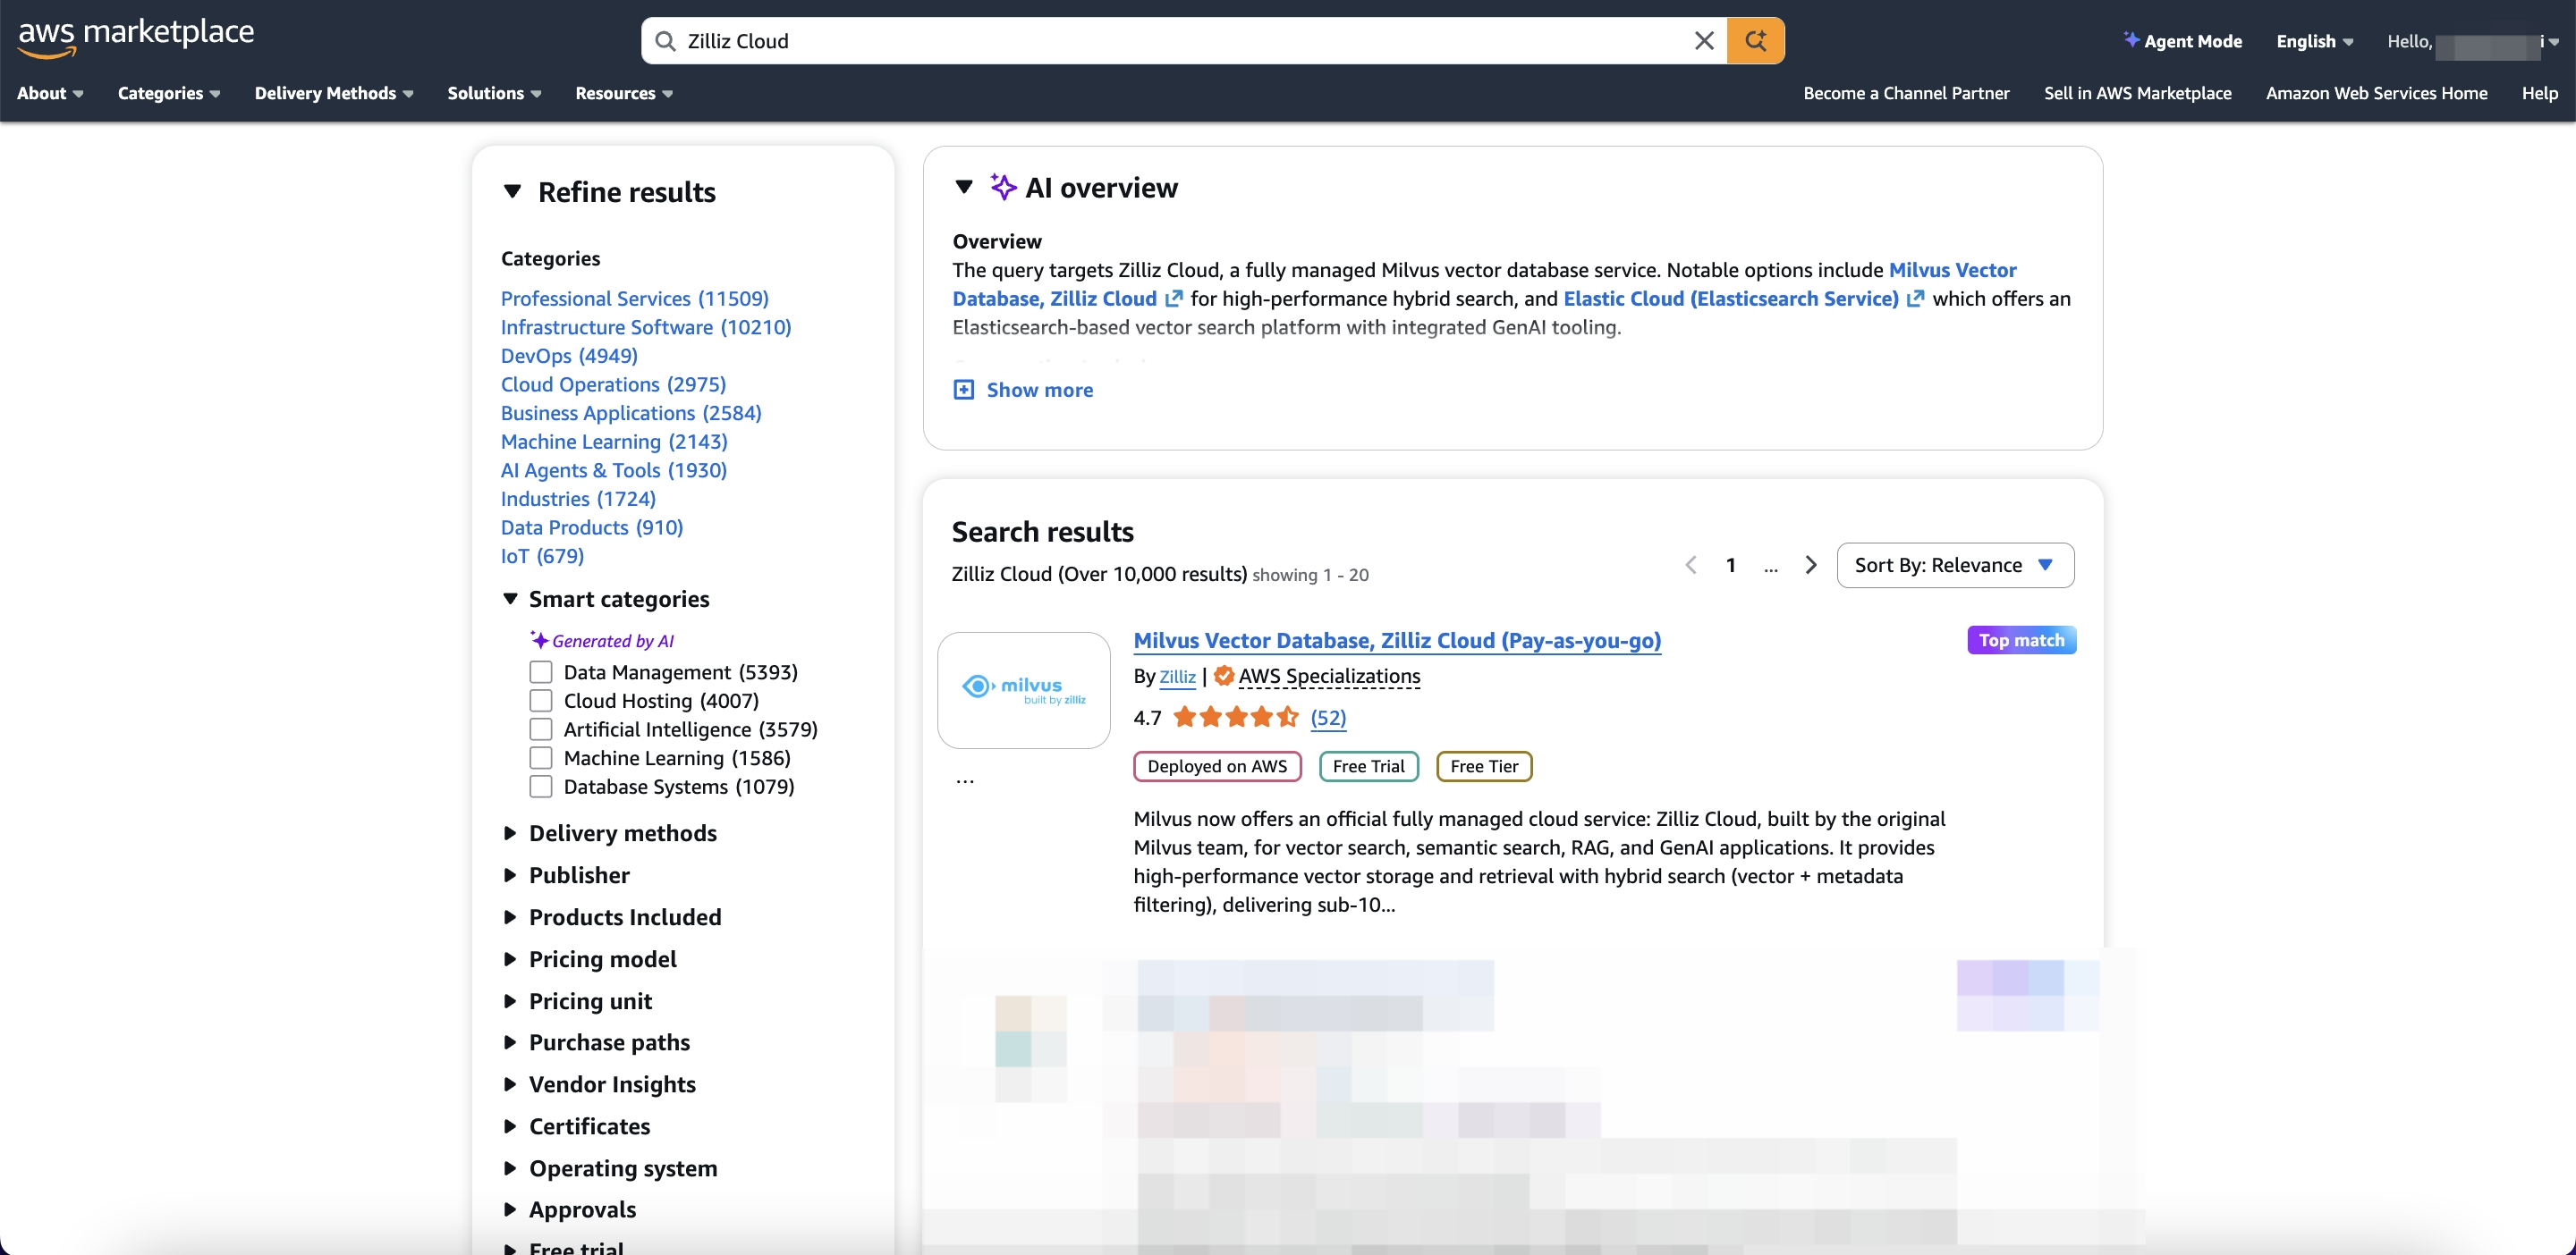This screenshot has width=2576, height=1255.
Task: Filter by Industries category
Action: point(578,499)
